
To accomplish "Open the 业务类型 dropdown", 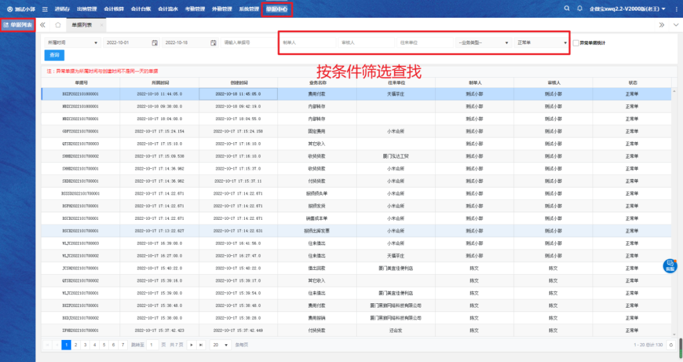I will pyautogui.click(x=483, y=43).
